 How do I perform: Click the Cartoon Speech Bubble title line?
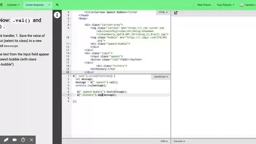click(x=111, y=12)
